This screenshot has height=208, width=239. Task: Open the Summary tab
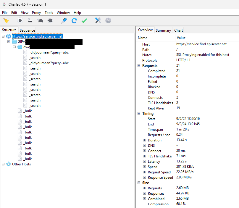pyautogui.click(x=163, y=30)
